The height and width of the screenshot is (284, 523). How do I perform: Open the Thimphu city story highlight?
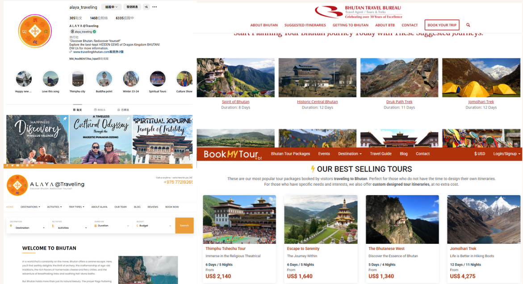coord(77,79)
